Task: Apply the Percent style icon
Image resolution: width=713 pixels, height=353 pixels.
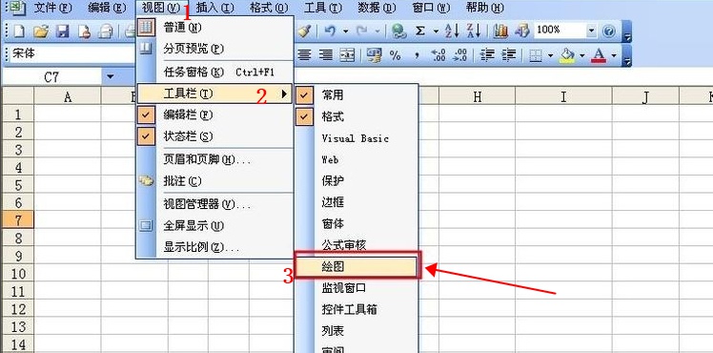Action: click(396, 55)
